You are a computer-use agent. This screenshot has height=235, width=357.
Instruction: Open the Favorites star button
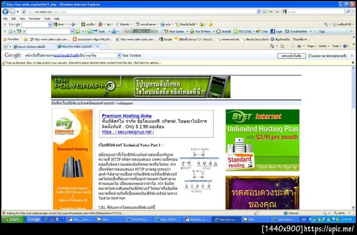click(11, 39)
